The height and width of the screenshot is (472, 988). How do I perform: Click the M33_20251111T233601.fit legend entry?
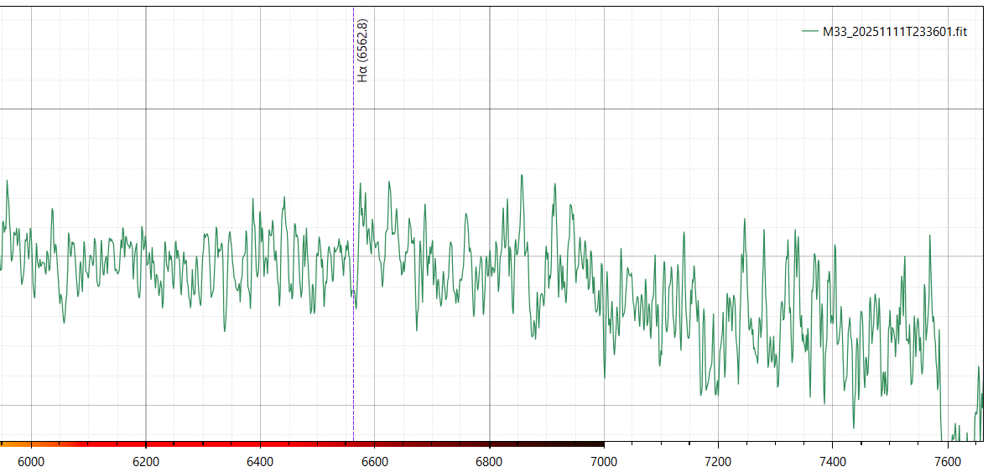(x=885, y=33)
